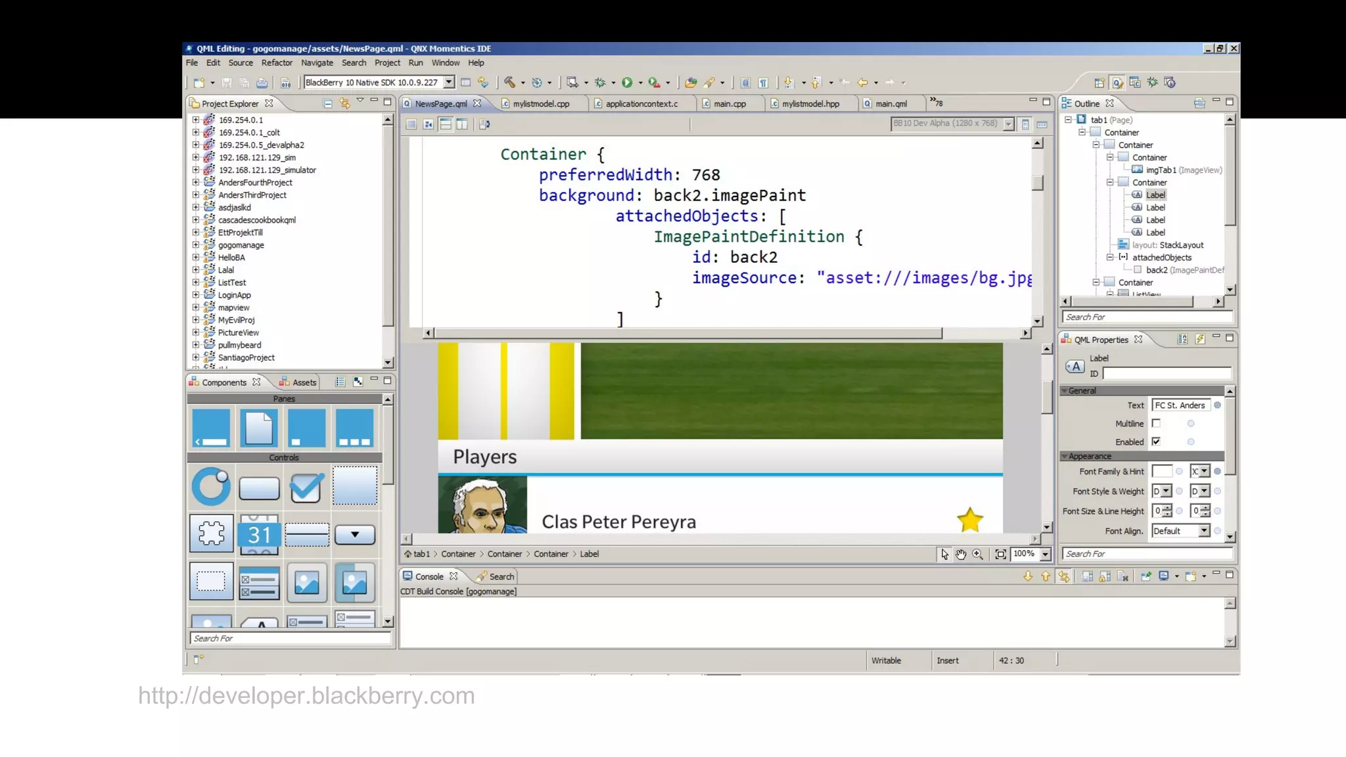1346x757 pixels.
Task: Switch to the Assets tab
Action: coord(298,382)
